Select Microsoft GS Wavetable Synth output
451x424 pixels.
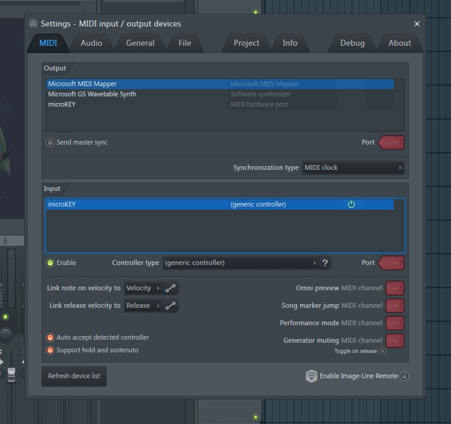click(220, 94)
